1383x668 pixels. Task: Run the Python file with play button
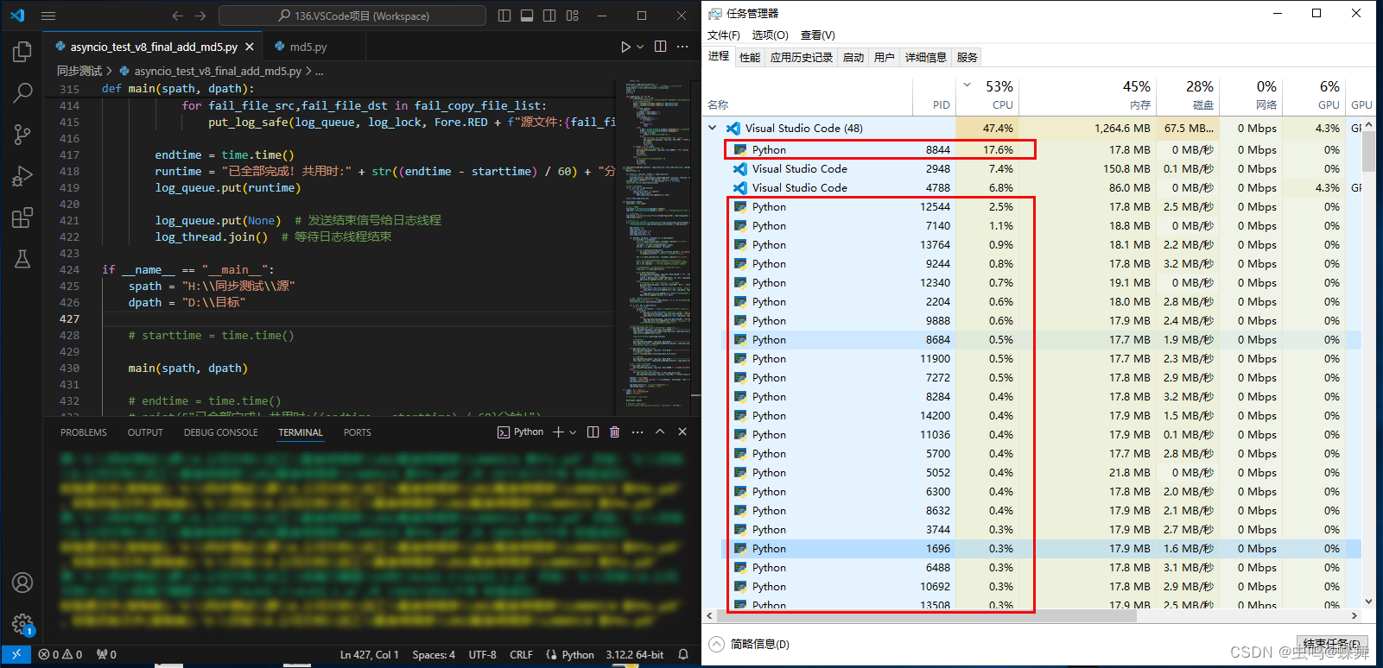coord(625,47)
